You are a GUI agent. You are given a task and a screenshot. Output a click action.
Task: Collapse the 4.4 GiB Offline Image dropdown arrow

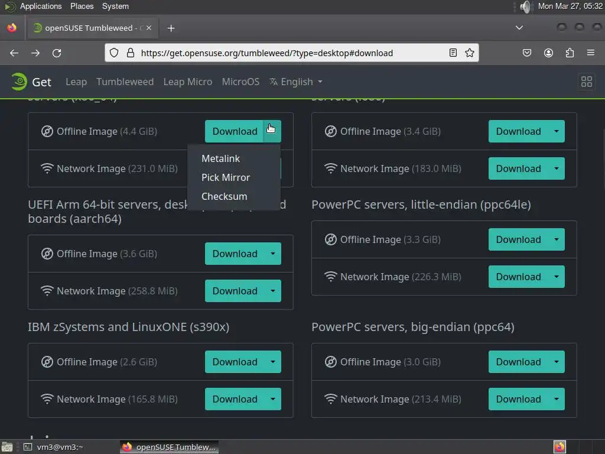pyautogui.click(x=273, y=131)
